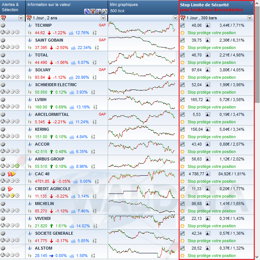
Task: Click the scroll down arrow
Action: [x=257, y=257]
